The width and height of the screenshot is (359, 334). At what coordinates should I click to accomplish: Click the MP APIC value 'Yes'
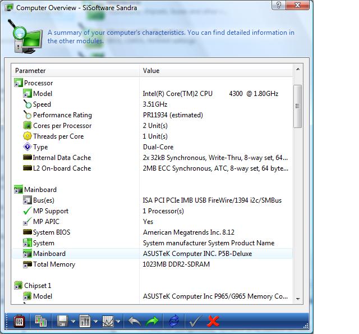[x=148, y=222]
